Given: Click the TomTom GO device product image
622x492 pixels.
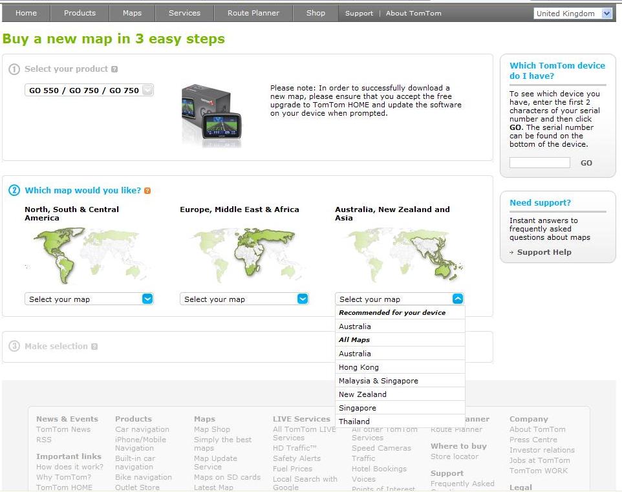Looking at the screenshot, I should (211, 116).
